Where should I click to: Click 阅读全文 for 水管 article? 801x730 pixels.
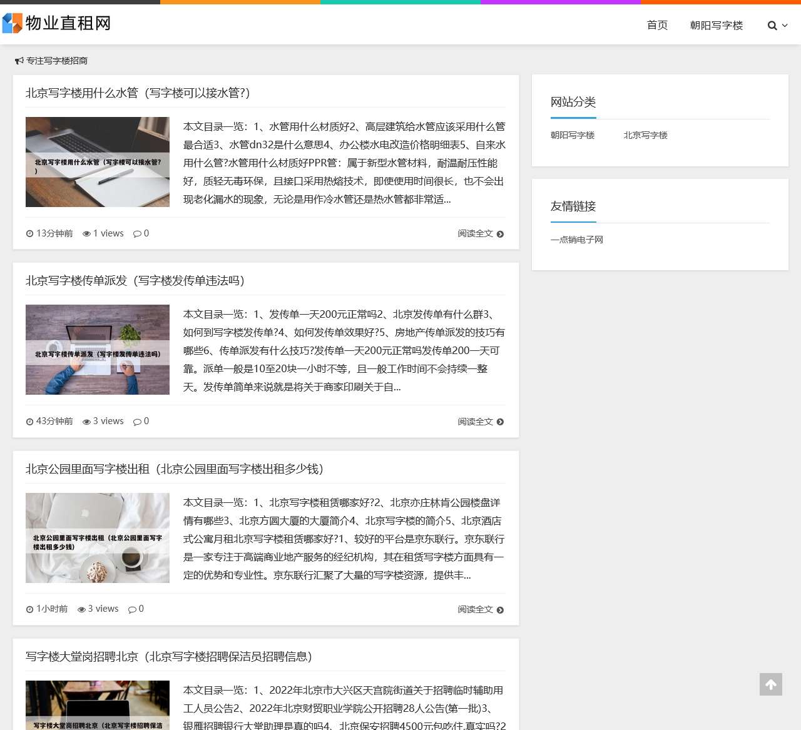475,233
